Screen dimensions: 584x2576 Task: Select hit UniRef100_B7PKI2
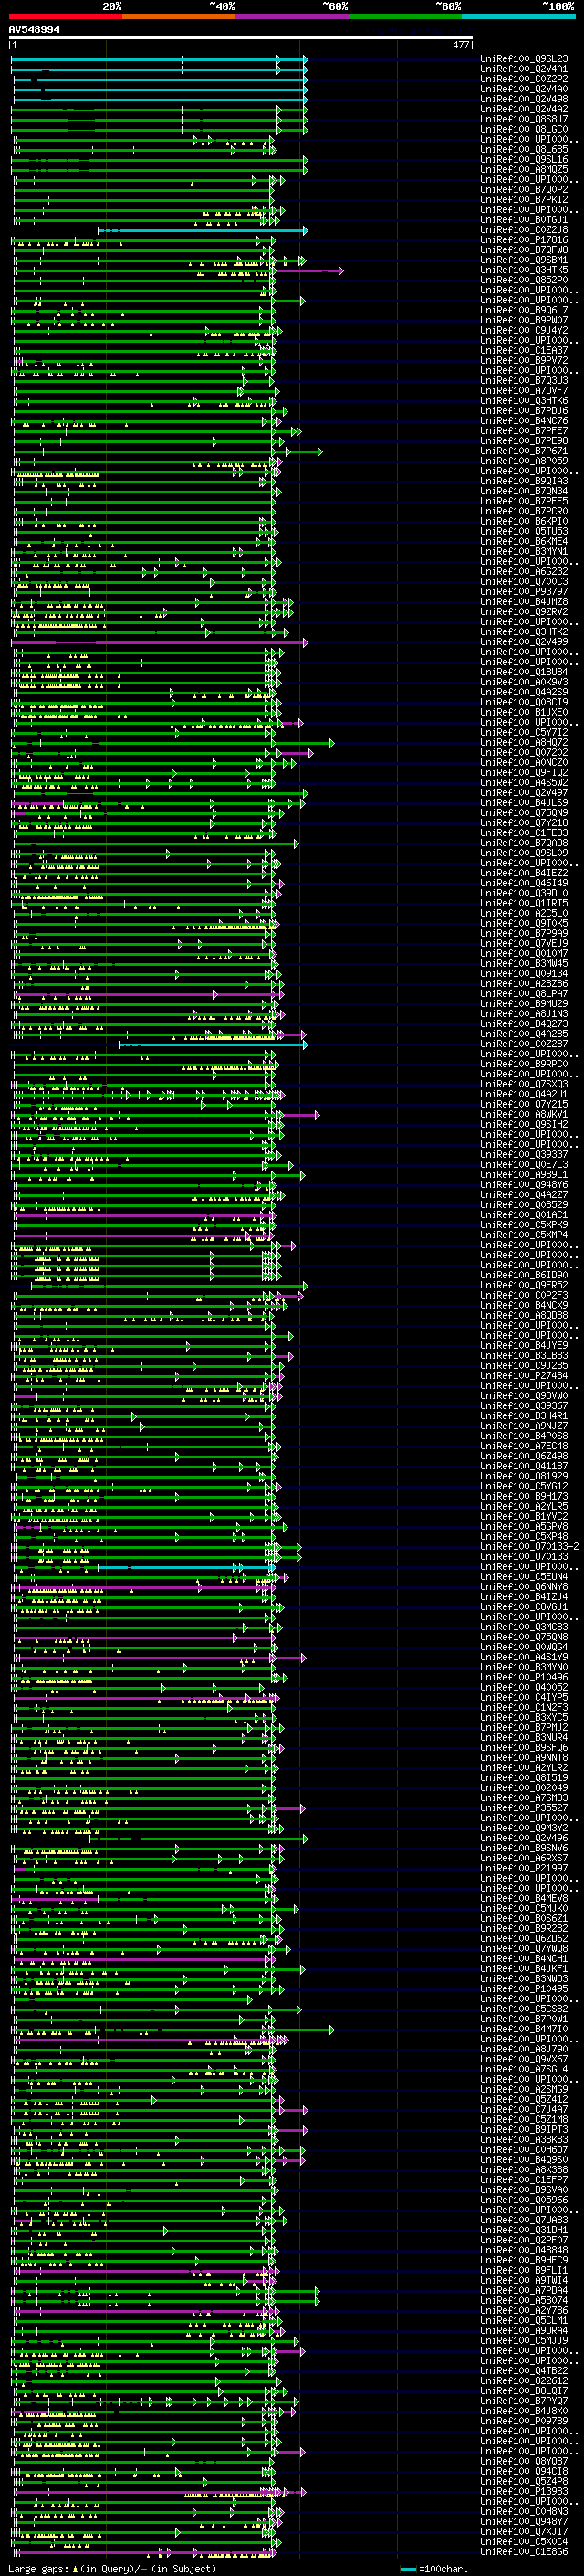pos(524,199)
